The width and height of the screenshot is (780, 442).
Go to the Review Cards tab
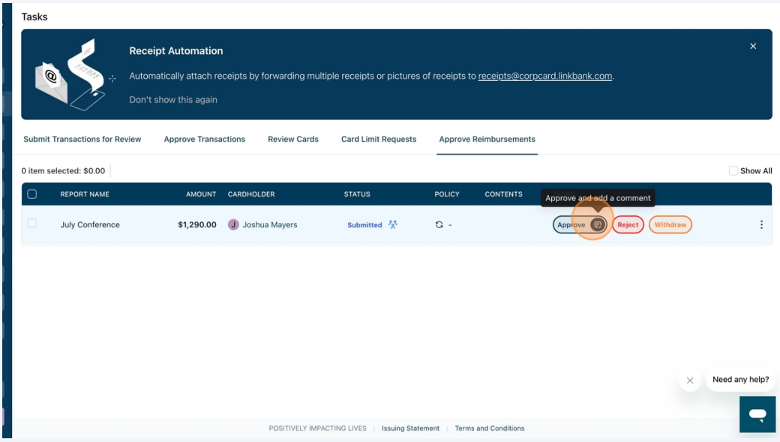click(x=293, y=140)
